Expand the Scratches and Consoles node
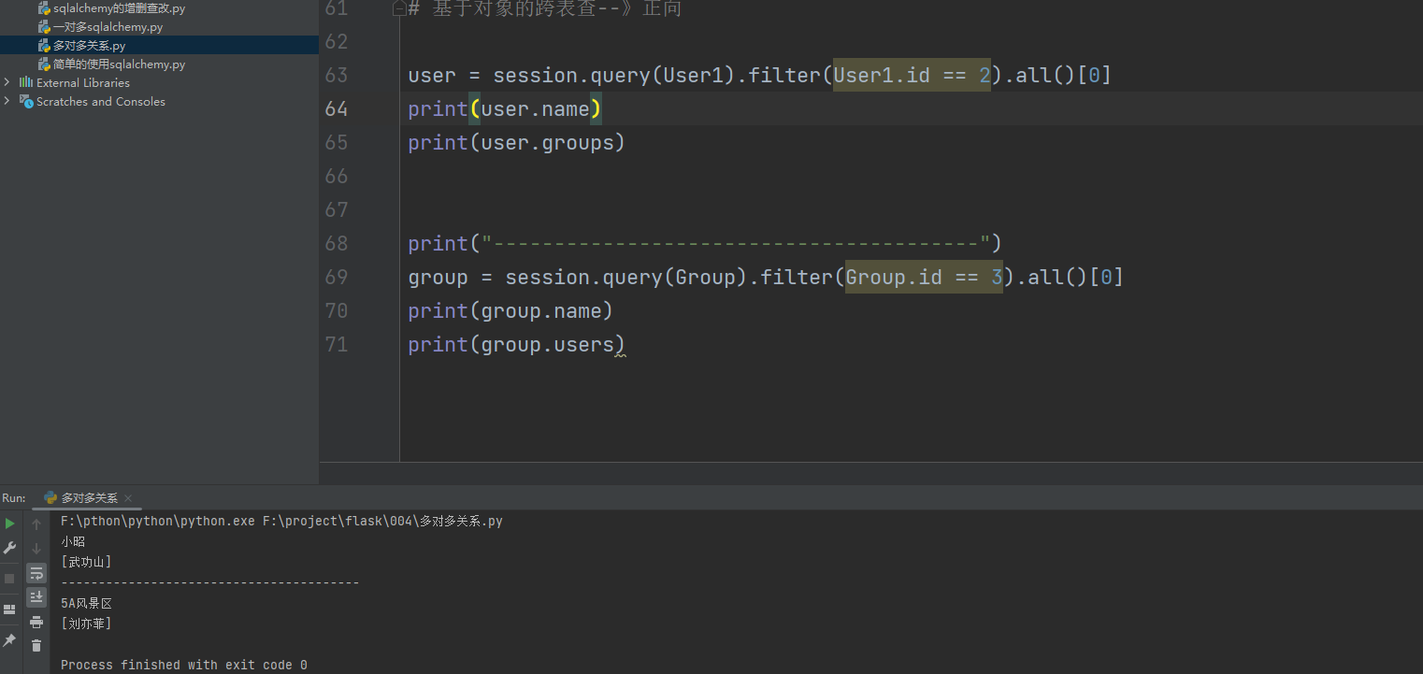Screen dimensions: 1423x674 pyautogui.click(x=7, y=101)
